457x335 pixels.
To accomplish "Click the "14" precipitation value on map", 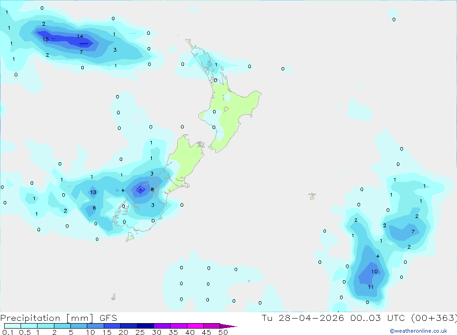I will [x=80, y=36].
